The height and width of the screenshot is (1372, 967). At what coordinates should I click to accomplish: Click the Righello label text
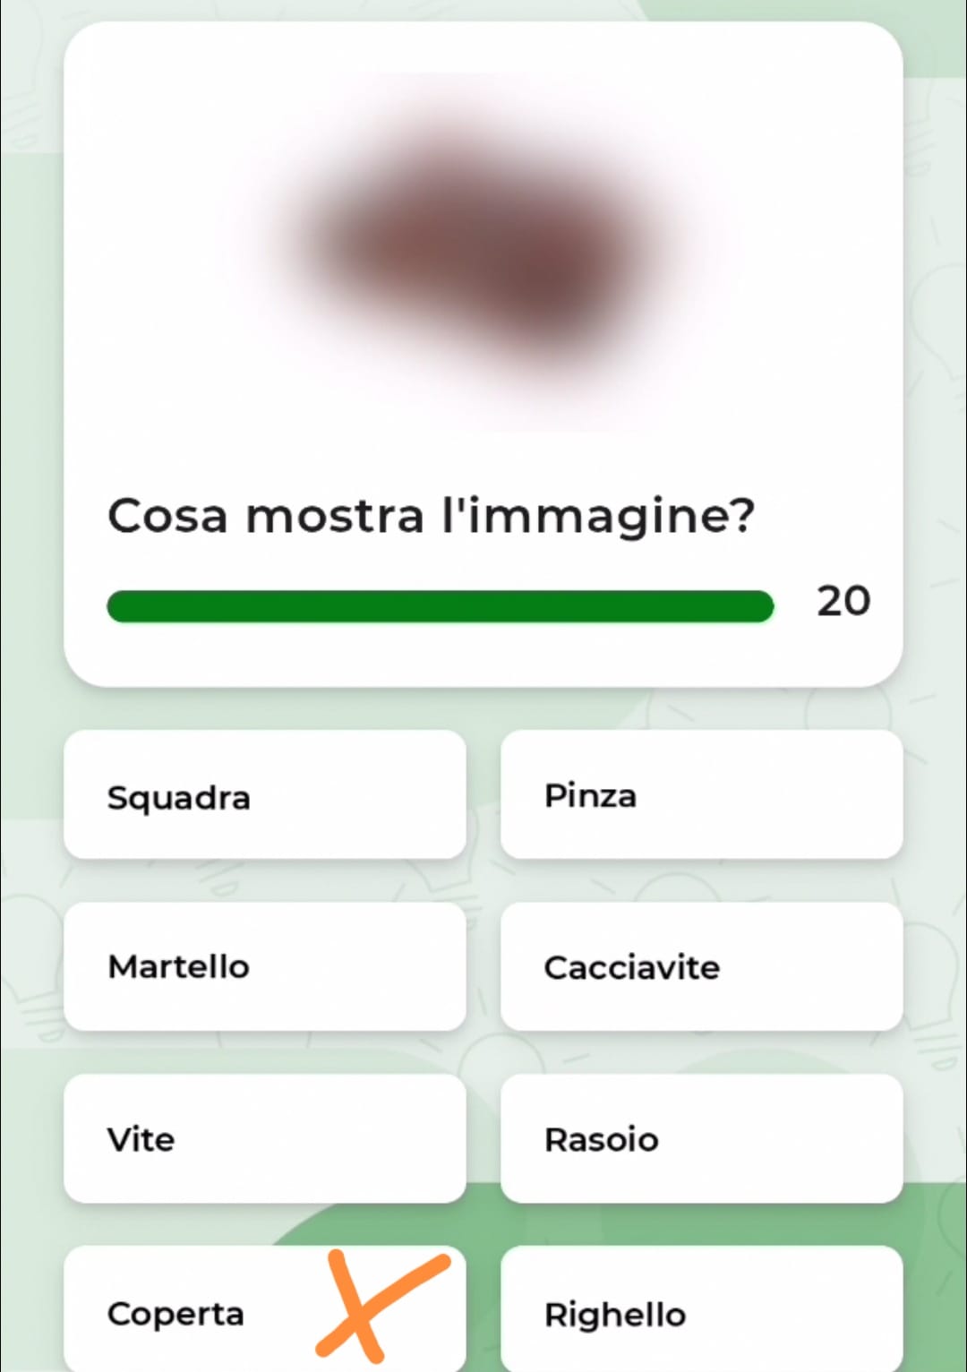(x=615, y=1315)
